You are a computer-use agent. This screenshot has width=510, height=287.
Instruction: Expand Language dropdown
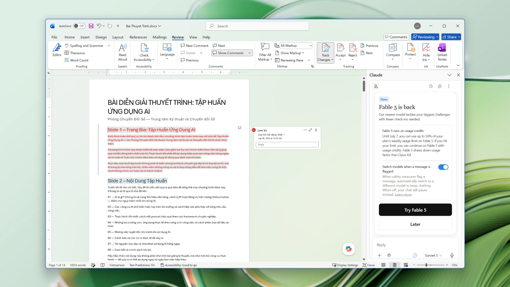click(167, 59)
